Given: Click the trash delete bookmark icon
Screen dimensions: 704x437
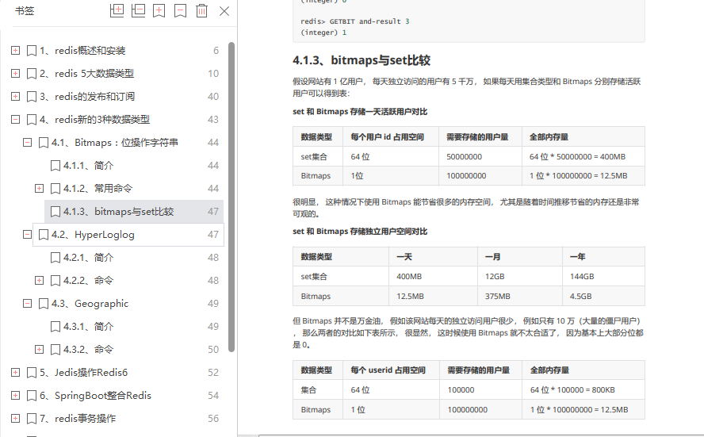Looking at the screenshot, I should [x=202, y=11].
